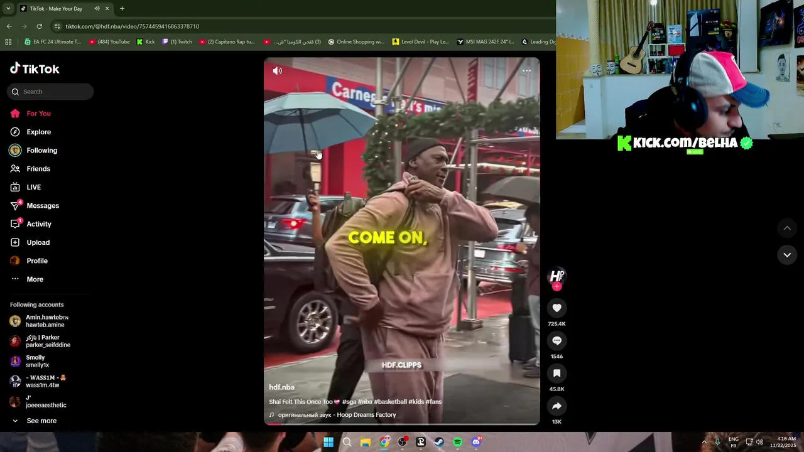Open a new browser tab
Screen dimensions: 804x452
click(x=122, y=9)
